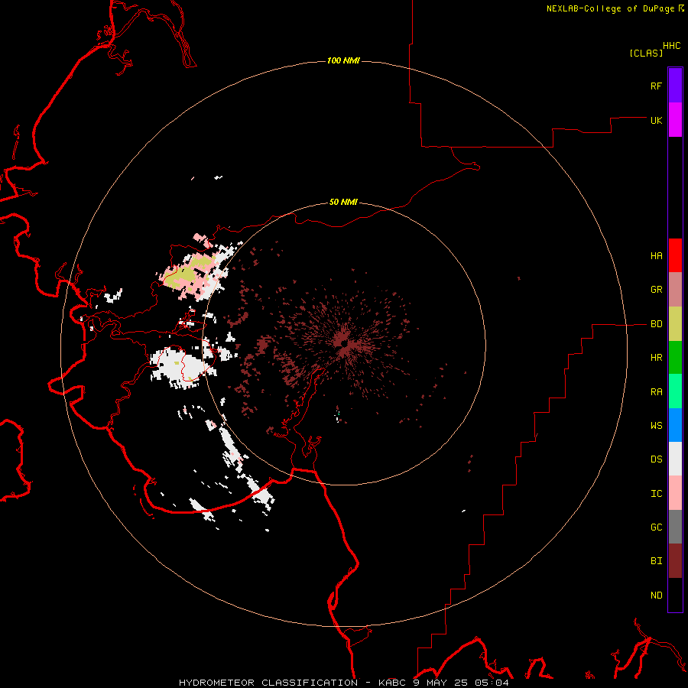Click the HHC product label
The image size is (688, 688).
(671, 46)
